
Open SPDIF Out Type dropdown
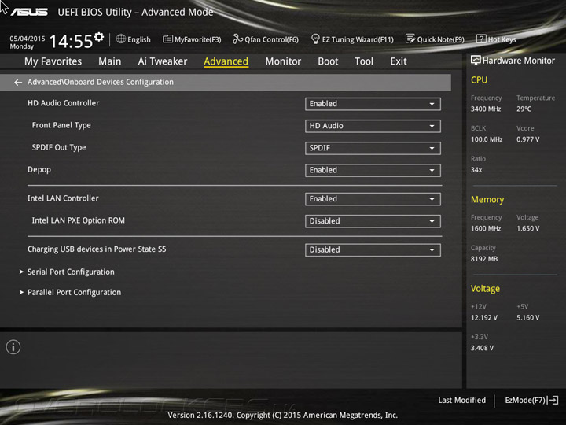373,148
